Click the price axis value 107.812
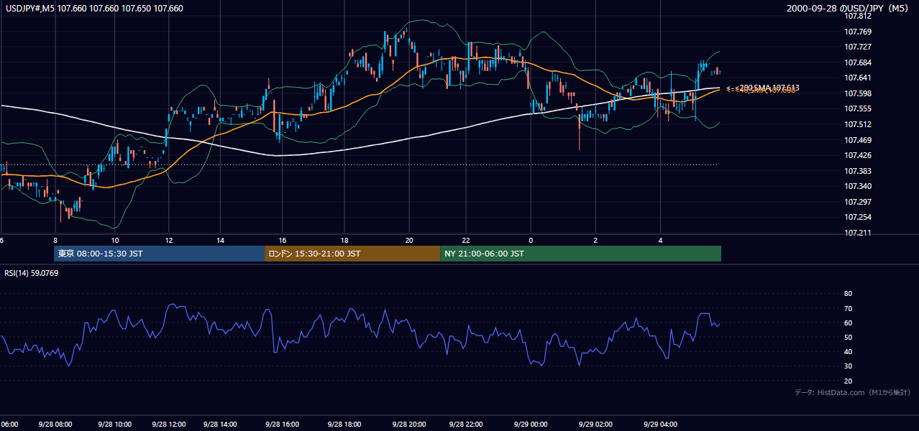Screen dimensions: 919x431 point(858,16)
